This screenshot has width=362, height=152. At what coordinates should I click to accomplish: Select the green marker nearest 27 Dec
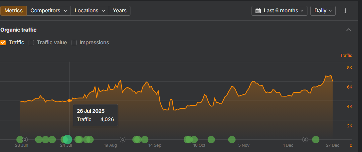316,140
